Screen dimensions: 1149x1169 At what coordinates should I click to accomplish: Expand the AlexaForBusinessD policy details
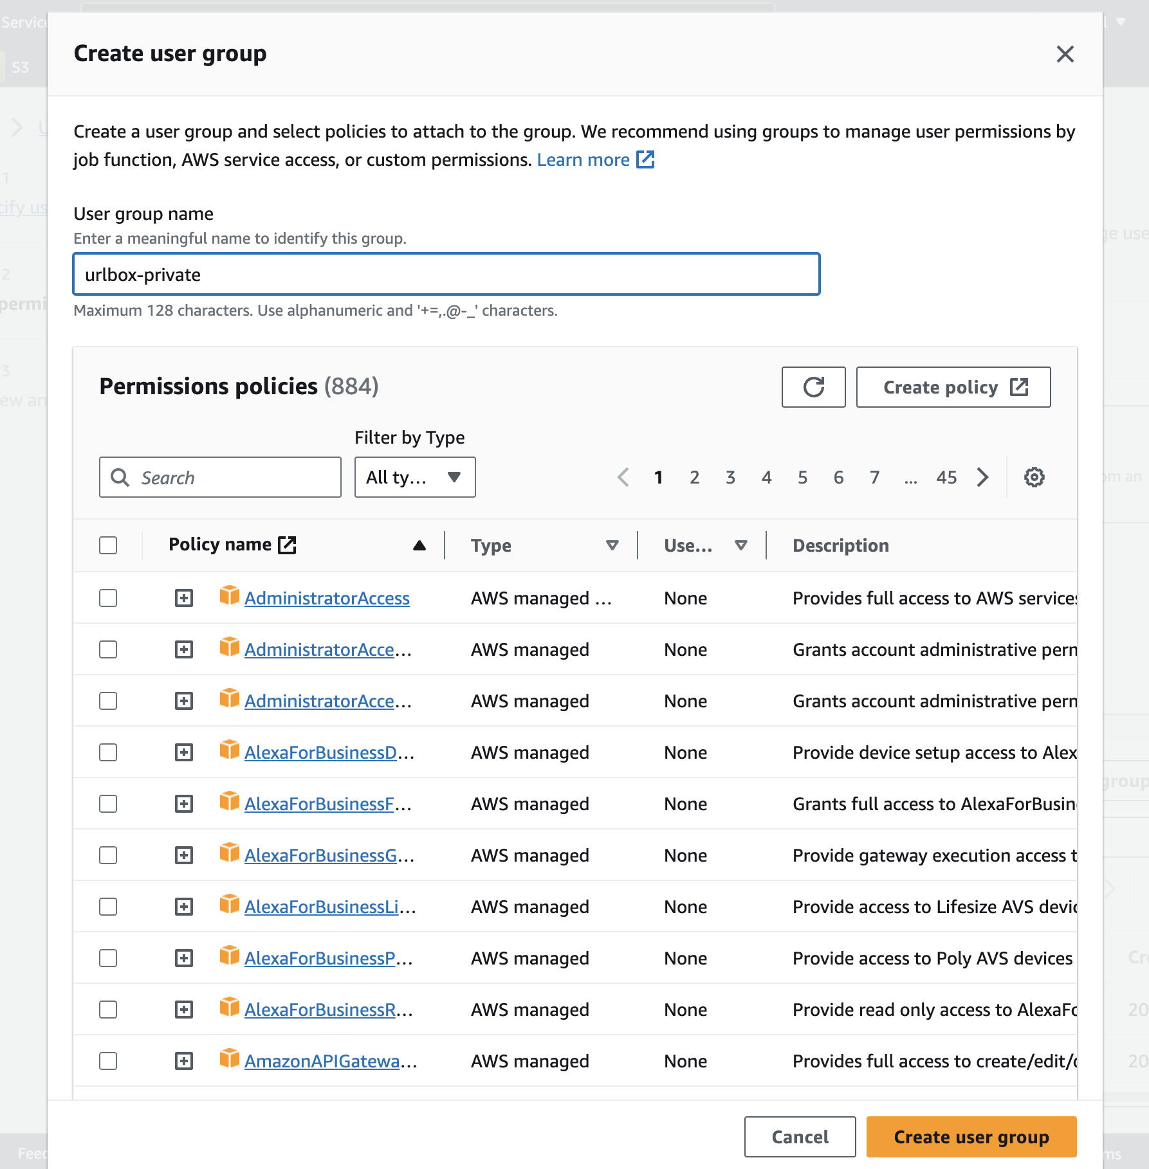(x=184, y=752)
